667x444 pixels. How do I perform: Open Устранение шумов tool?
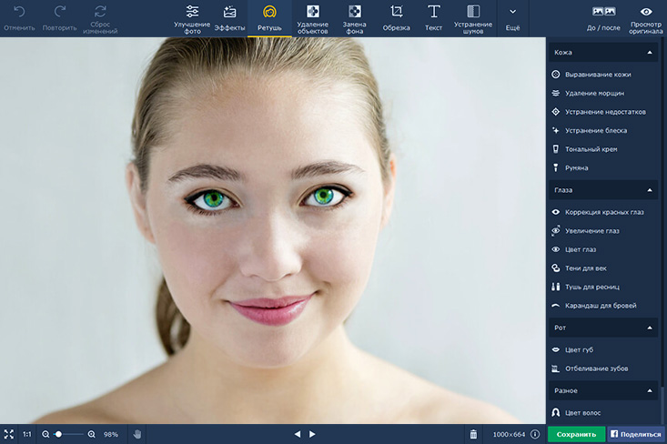point(472,18)
